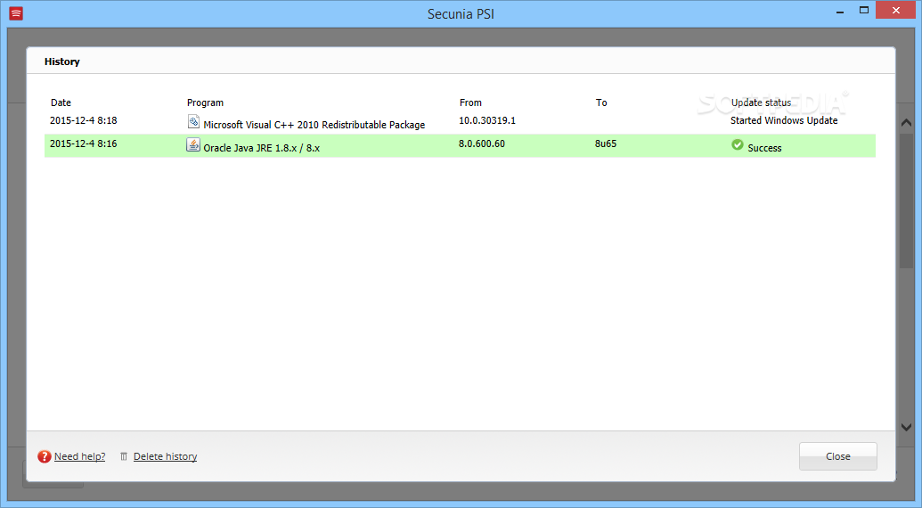Viewport: 922px width, 508px height.
Task: Click the 8u65 target version value
Action: coord(606,143)
